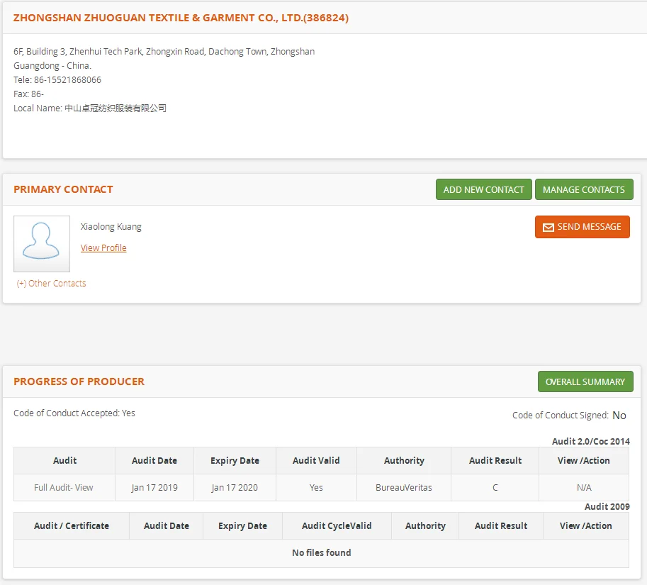The image size is (647, 585).
Task: Click the Authority header in the Audit 2009 table
Action: click(x=425, y=525)
